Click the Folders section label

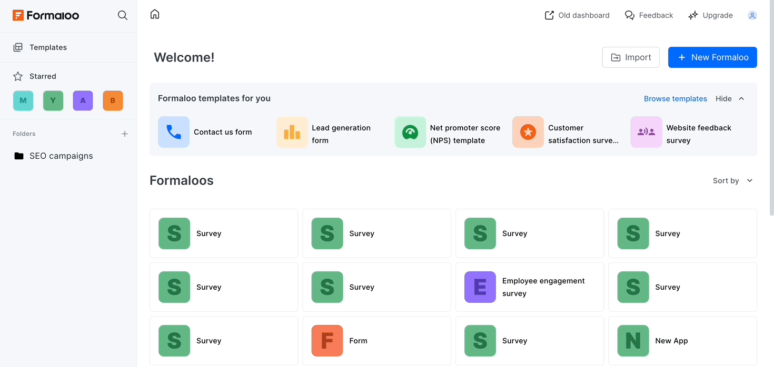coord(24,134)
